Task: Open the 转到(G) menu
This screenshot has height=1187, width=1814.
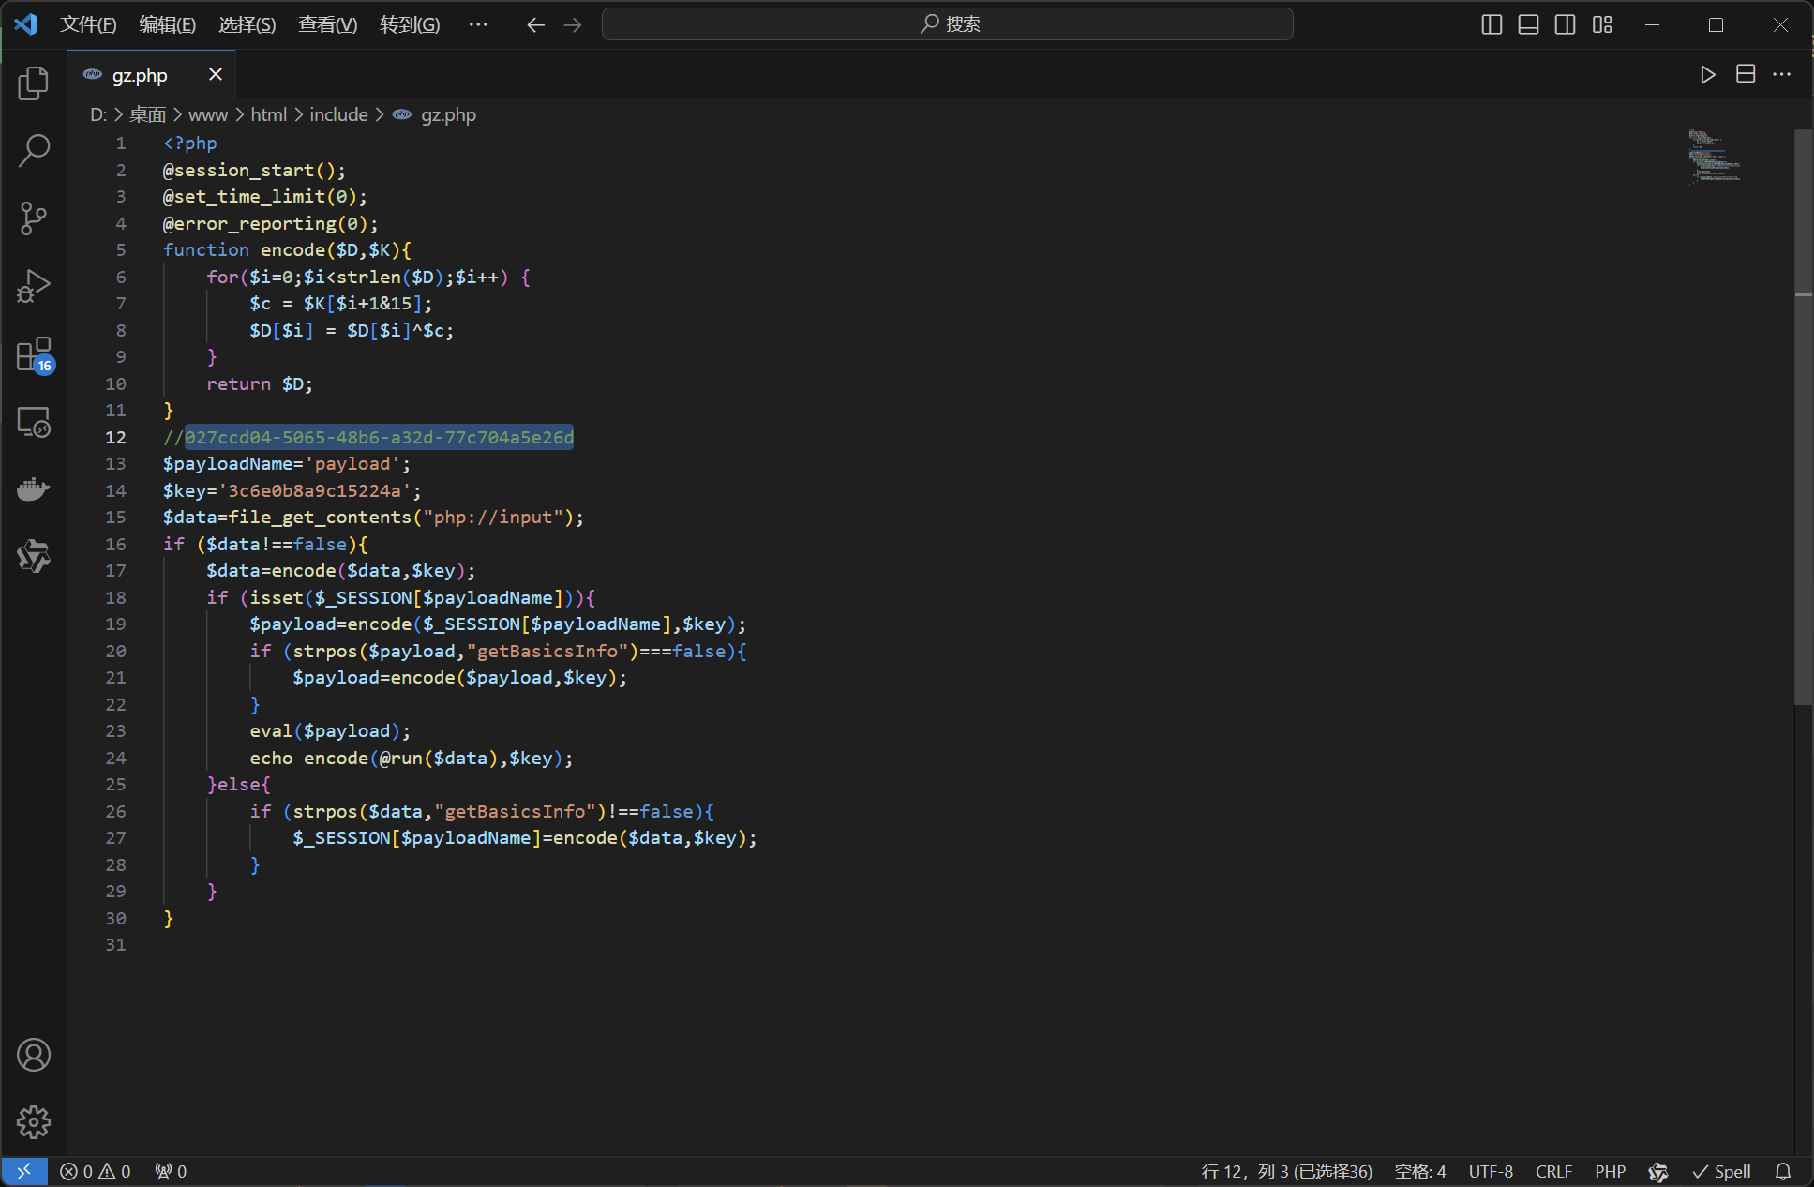Action: pyautogui.click(x=410, y=24)
